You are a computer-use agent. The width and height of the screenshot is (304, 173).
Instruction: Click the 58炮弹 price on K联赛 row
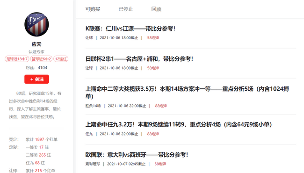click(x=153, y=38)
